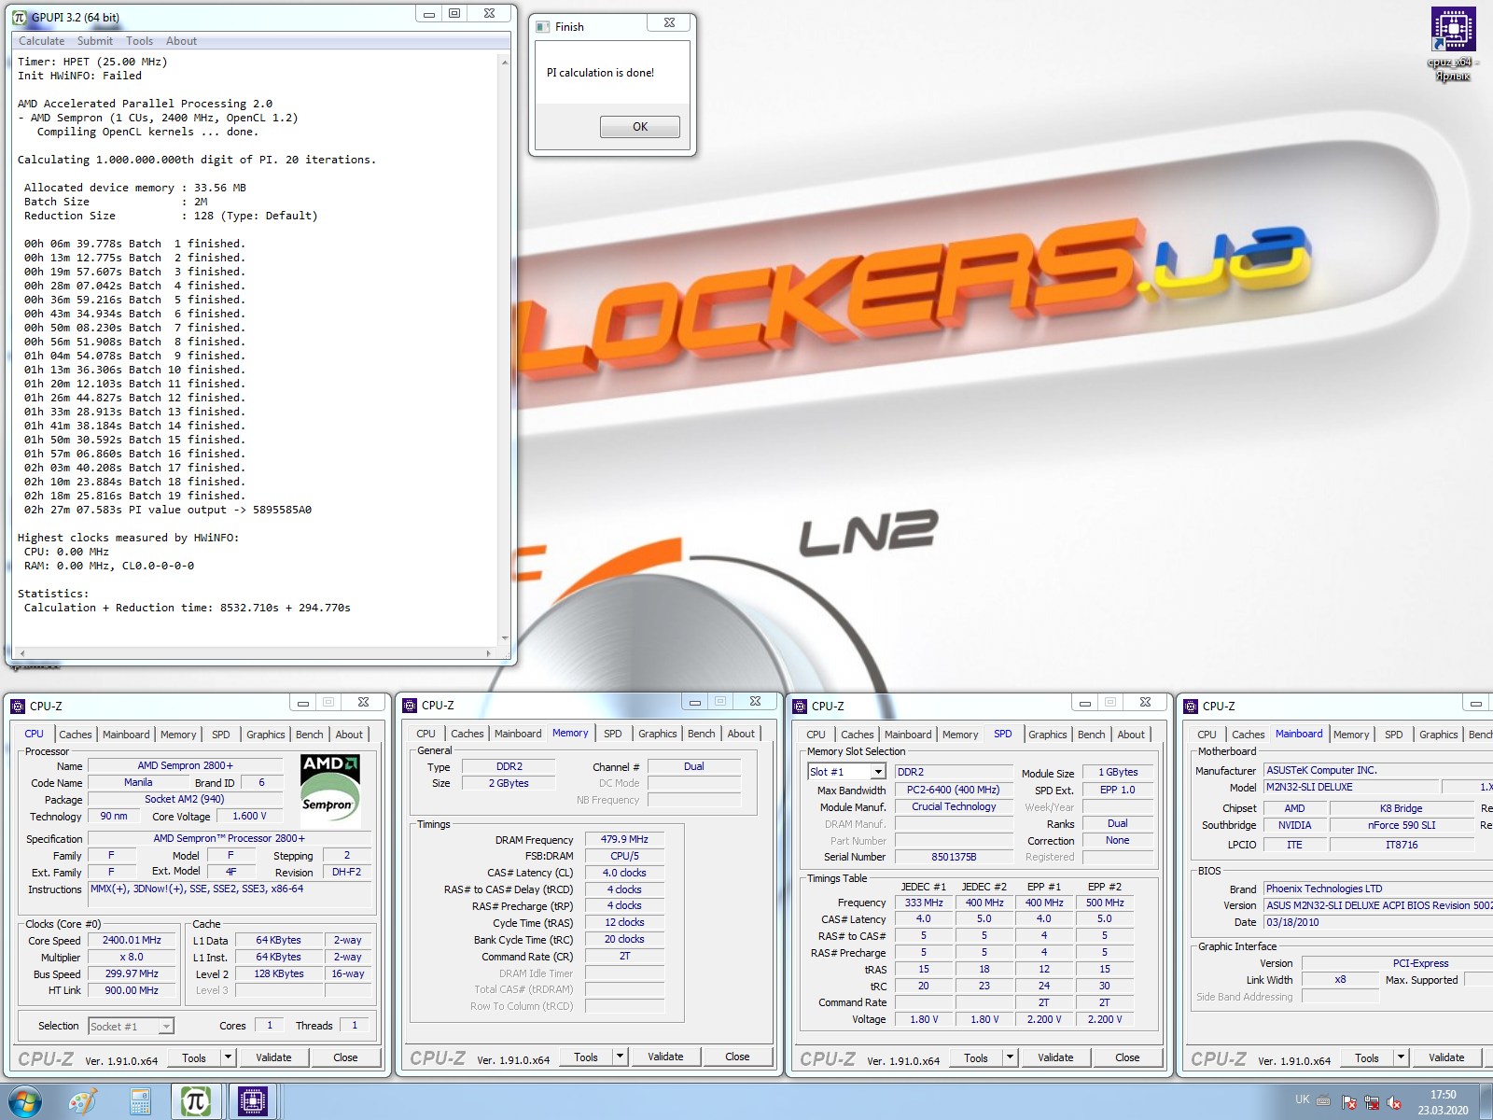Switch to Memory tab in SPD window
This screenshot has width=1493, height=1120.
960,735
